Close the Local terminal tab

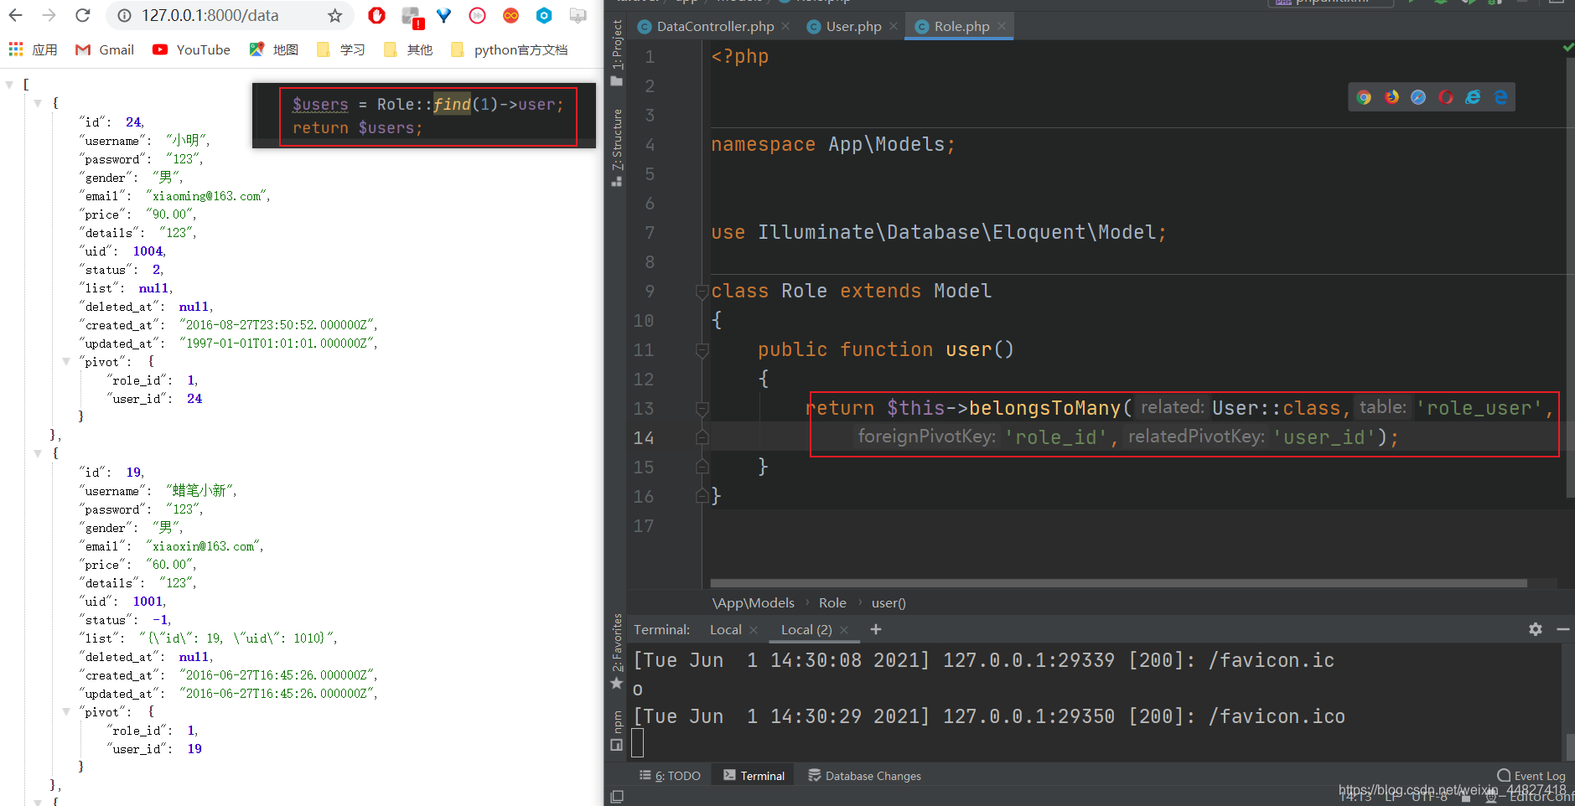754,630
